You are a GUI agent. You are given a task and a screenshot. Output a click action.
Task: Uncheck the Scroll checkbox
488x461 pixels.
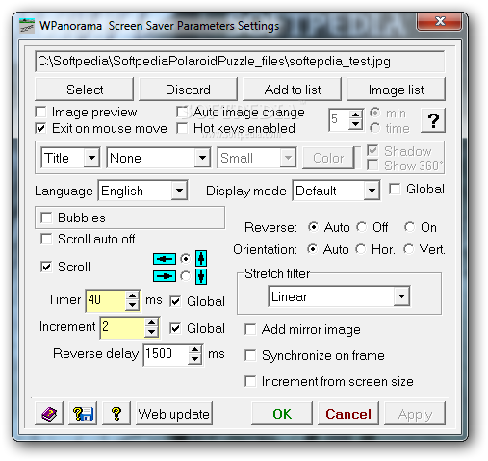[46, 267]
